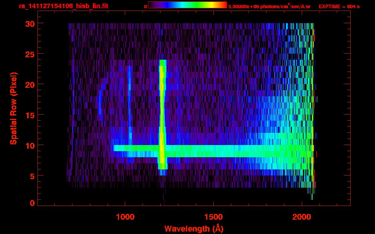The width and height of the screenshot is (375, 234).
Task: Click the Wavelength (Å) axis title
Action: [x=194, y=229]
